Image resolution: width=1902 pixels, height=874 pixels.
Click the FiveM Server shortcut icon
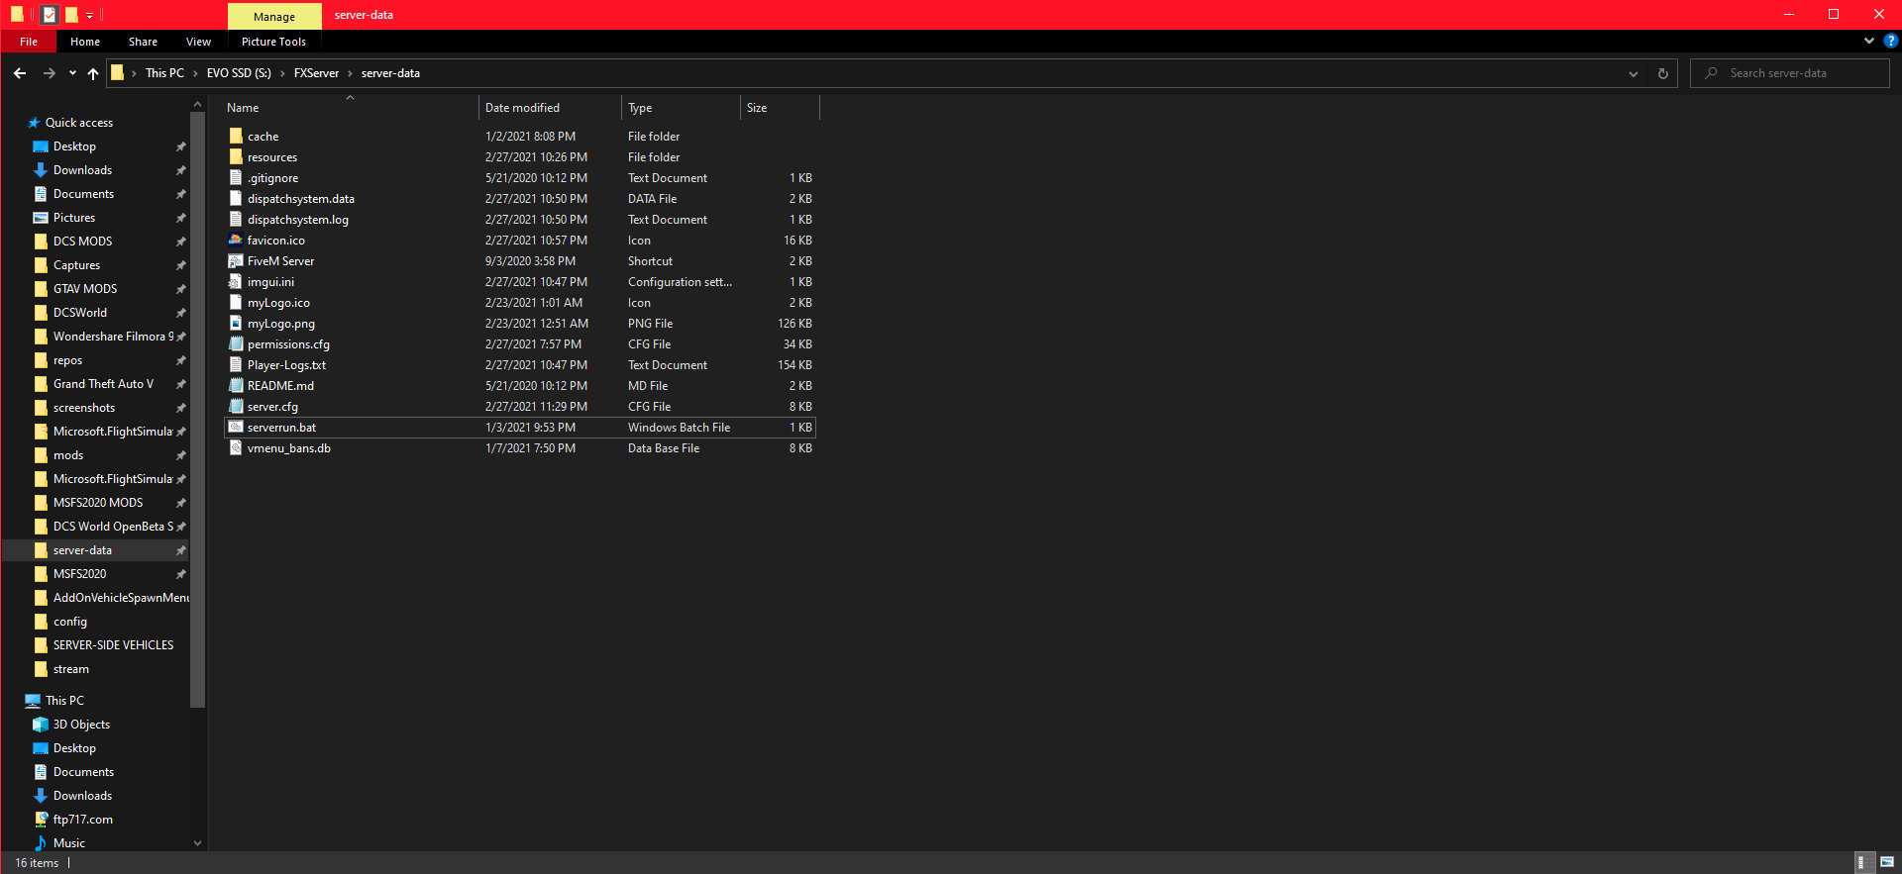(x=236, y=261)
